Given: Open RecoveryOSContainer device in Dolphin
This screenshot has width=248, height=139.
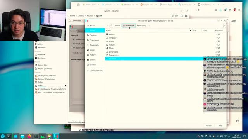Looking at the screenshot, I should coord(46,79).
